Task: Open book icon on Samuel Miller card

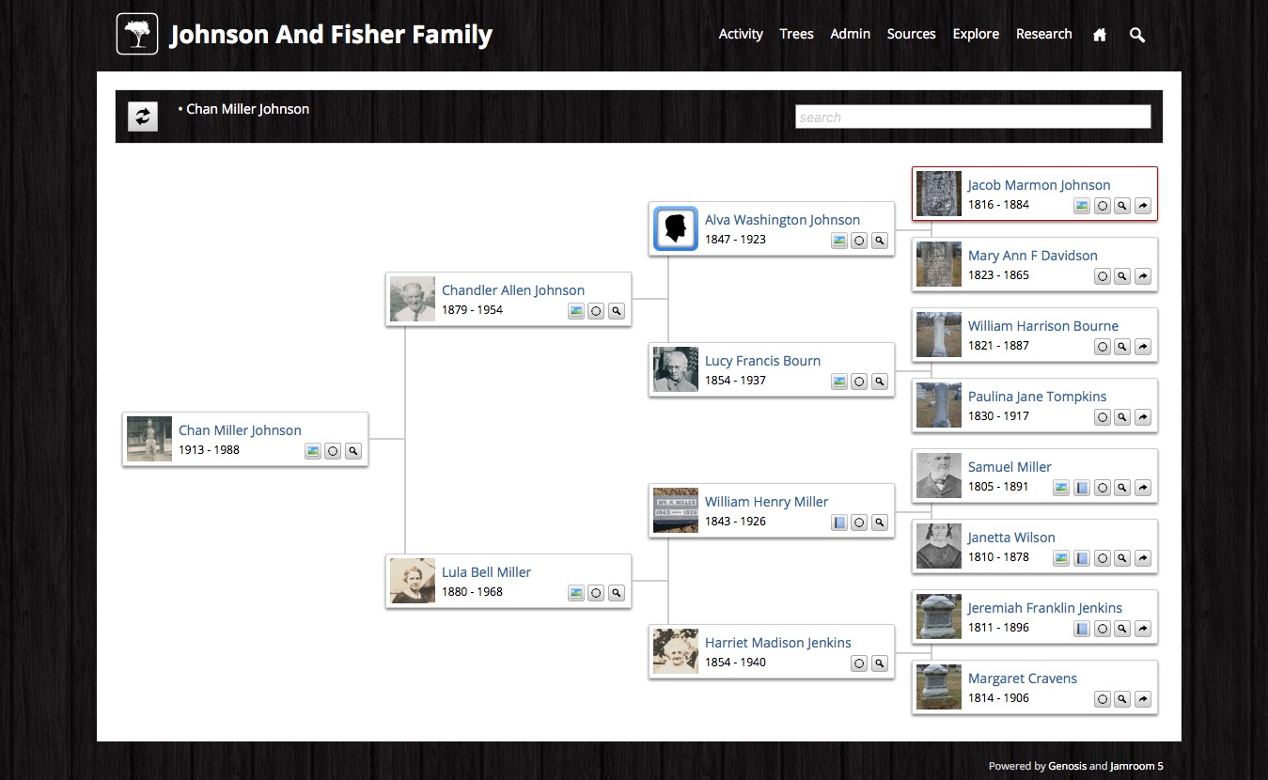Action: [1082, 488]
